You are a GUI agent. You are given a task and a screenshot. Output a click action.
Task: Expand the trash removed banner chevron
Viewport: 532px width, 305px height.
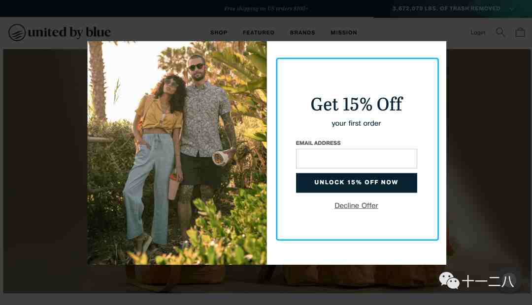(x=511, y=8)
